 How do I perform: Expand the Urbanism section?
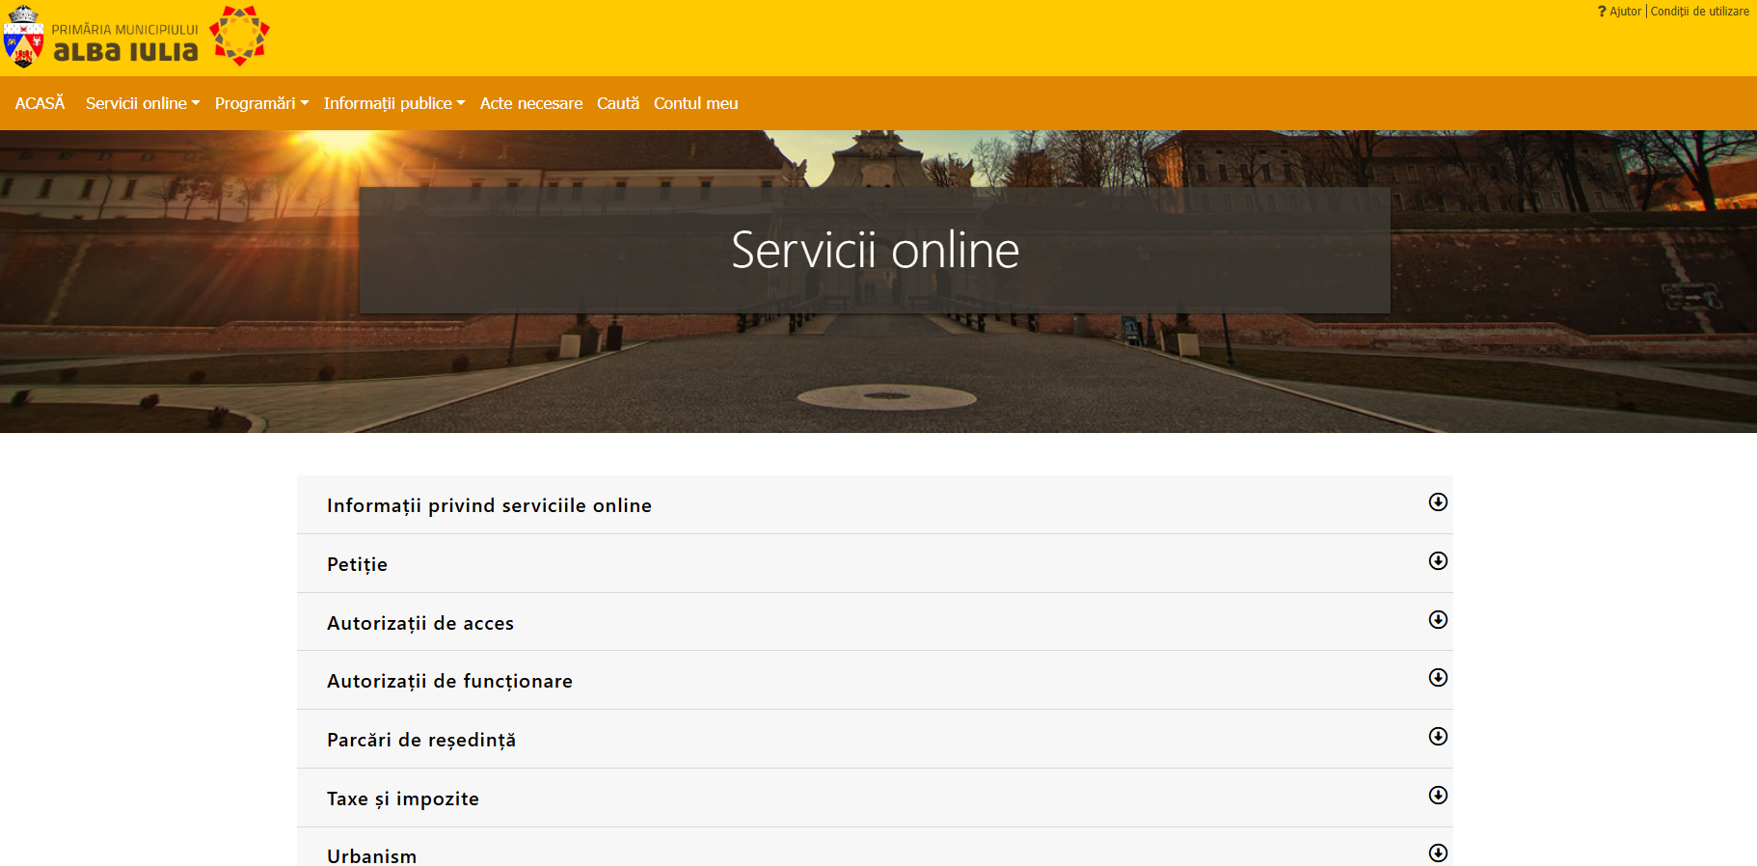point(875,849)
